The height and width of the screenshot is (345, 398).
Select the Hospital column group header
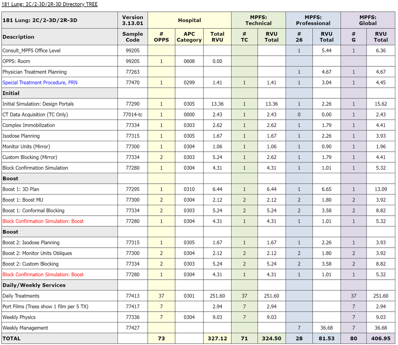coord(189,20)
